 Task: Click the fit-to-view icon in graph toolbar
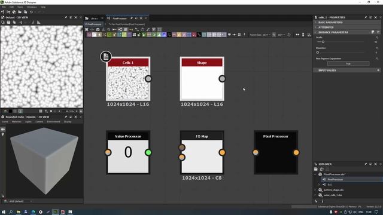tap(86, 29)
